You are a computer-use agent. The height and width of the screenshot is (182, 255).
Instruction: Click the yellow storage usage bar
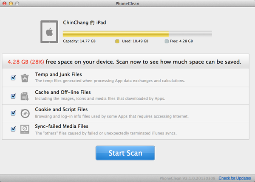tap(116, 34)
